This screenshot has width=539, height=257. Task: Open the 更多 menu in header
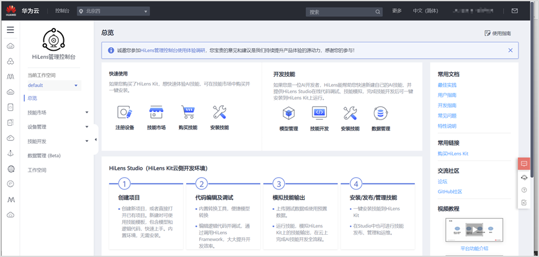397,11
